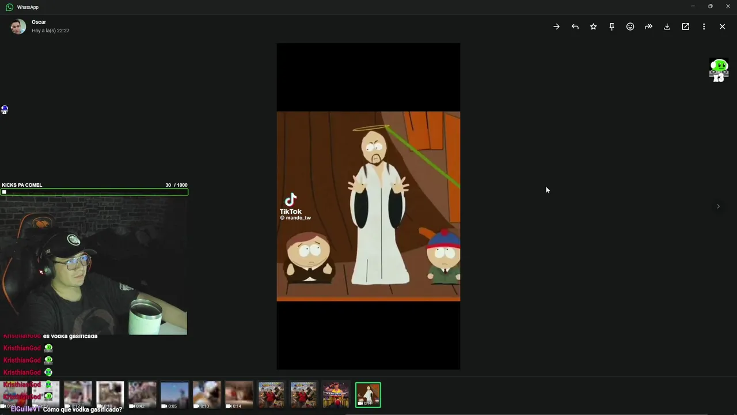737x415 pixels.
Task: Go to the message in chat arrow
Action: 556,27
